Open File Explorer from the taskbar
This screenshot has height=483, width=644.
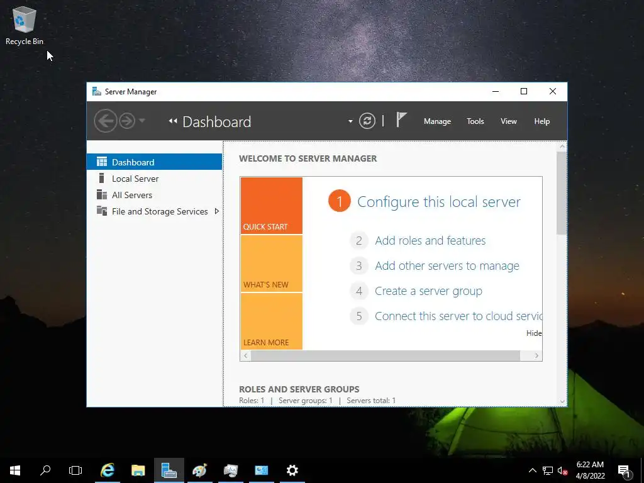(x=138, y=470)
